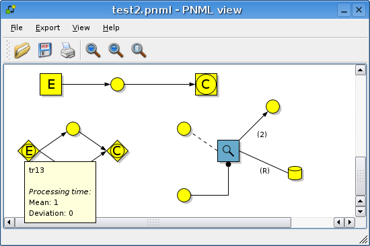Image resolution: width=370 pixels, height=246 pixels.
Task: Zoom in with the plus magnifier
Action: (x=93, y=50)
